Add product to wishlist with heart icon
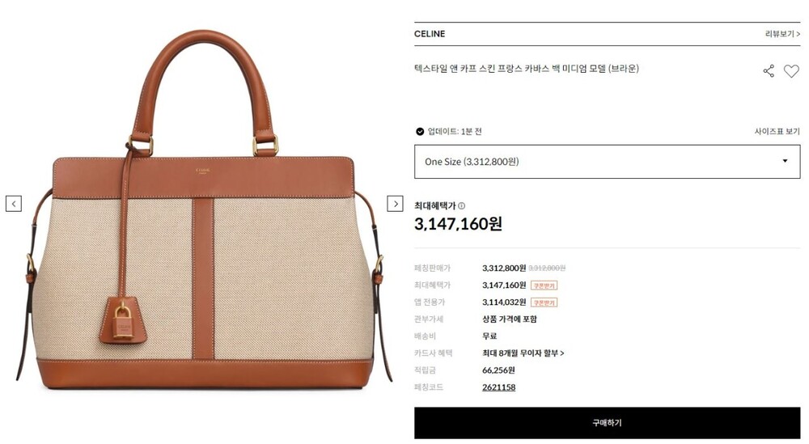The height and width of the screenshot is (444, 809). (791, 71)
